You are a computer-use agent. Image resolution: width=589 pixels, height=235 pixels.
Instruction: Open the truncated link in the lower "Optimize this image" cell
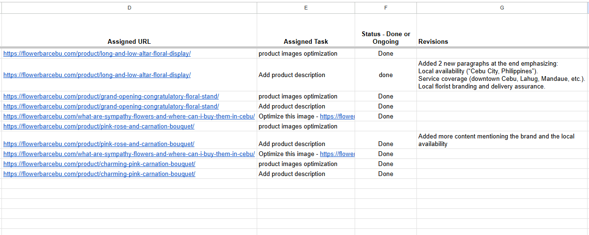337,154
